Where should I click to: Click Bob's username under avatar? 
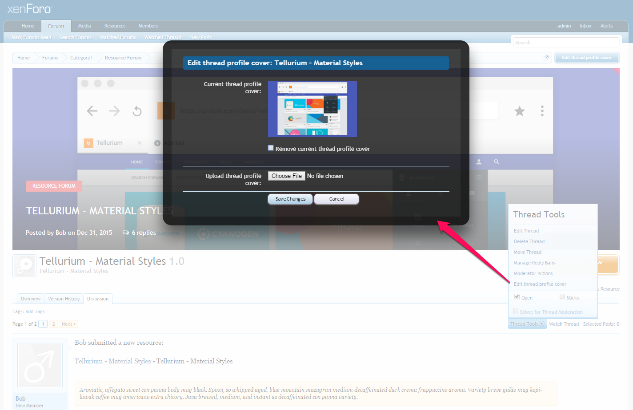click(20, 398)
